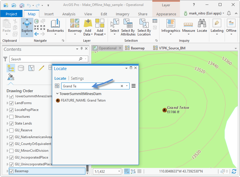Click the Locate binoculars icon
240x177 pixels.
(202, 23)
